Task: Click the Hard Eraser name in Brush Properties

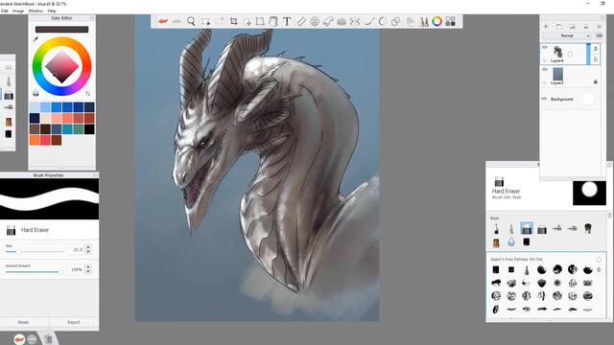Action: (x=35, y=230)
